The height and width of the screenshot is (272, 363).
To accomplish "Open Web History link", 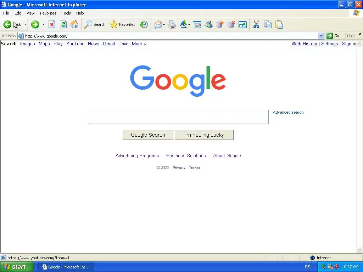I will [305, 44].
